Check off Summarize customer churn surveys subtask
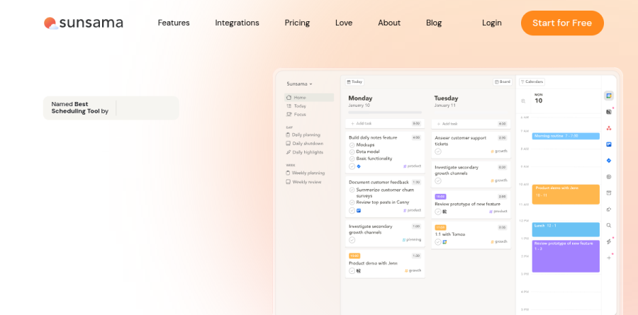This screenshot has height=315, width=638. [352, 190]
